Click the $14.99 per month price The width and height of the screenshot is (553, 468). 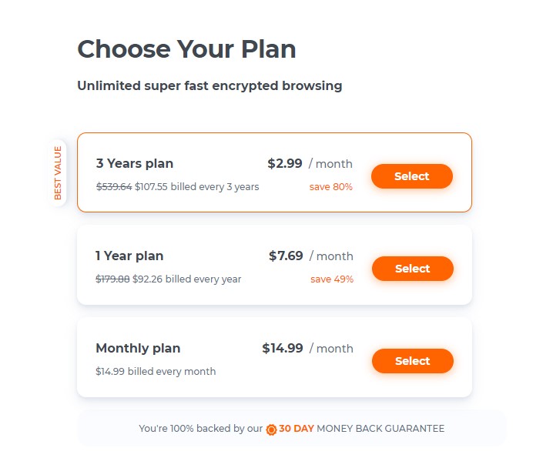[307, 348]
